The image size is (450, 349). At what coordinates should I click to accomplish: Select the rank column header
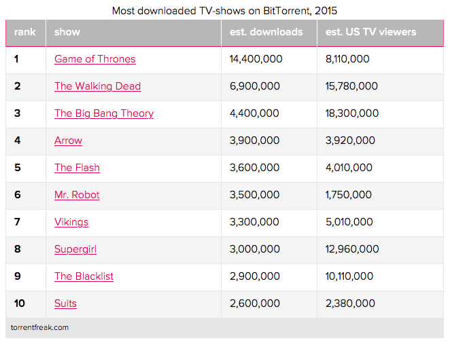click(x=25, y=32)
